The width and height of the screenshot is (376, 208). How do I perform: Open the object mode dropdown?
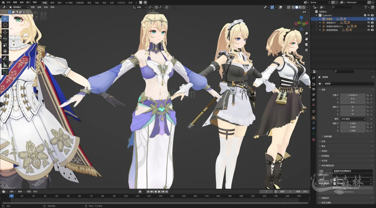point(18,7)
